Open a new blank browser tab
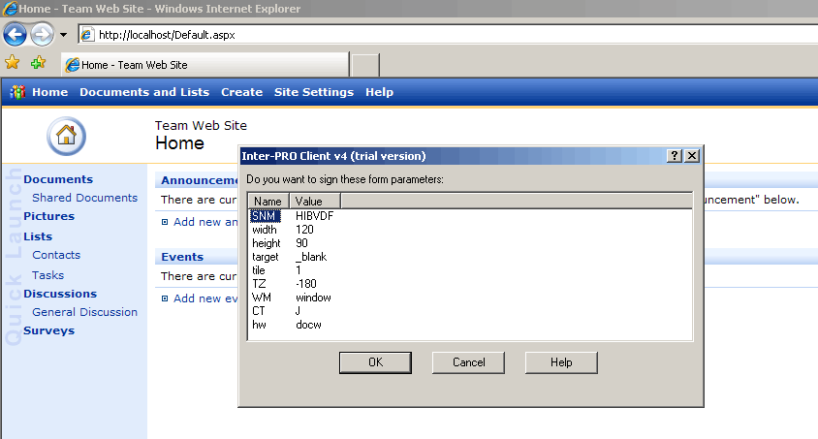Image resolution: width=818 pixels, height=439 pixels. tap(365, 65)
